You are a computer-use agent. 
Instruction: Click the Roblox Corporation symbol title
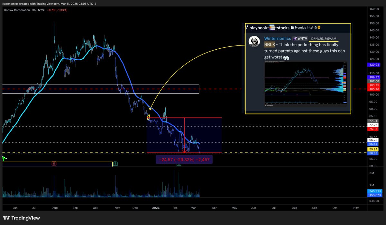(17, 10)
